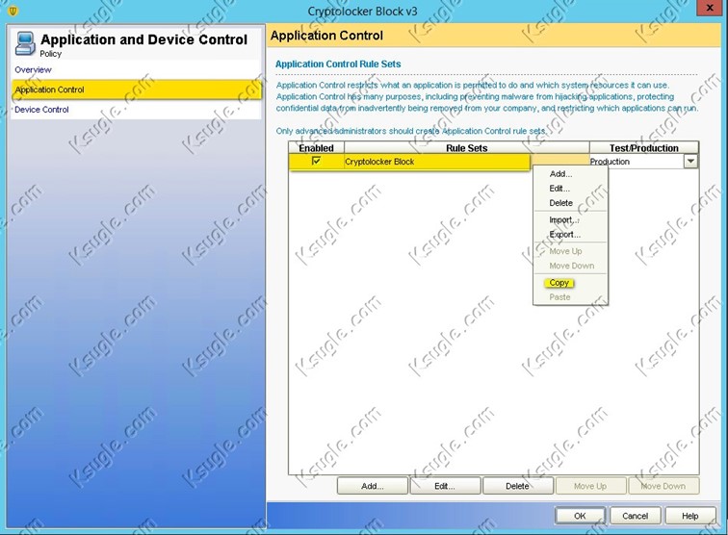Click Move Up in the context menu
The width and height of the screenshot is (728, 535).
tap(565, 251)
